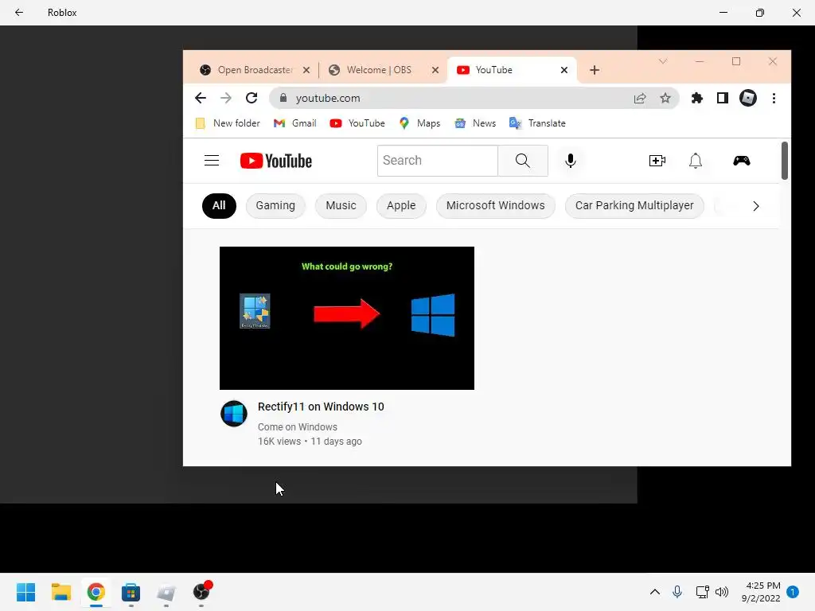
Task: Select the Gaming filter chip
Action: point(275,206)
